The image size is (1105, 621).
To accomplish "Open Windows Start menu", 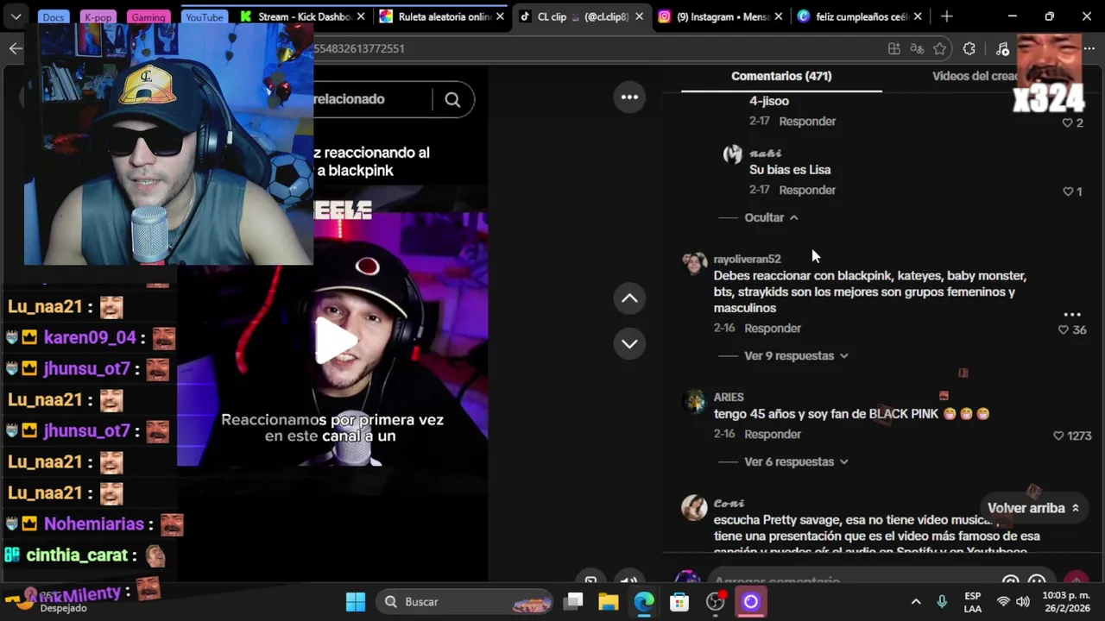I will click(x=356, y=601).
